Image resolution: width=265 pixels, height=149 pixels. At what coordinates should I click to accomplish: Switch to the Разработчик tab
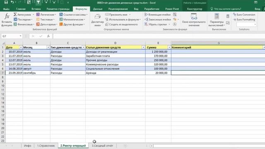(x=152, y=9)
